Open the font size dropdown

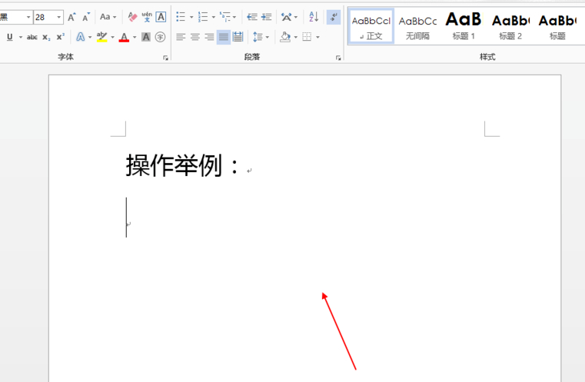(x=58, y=17)
